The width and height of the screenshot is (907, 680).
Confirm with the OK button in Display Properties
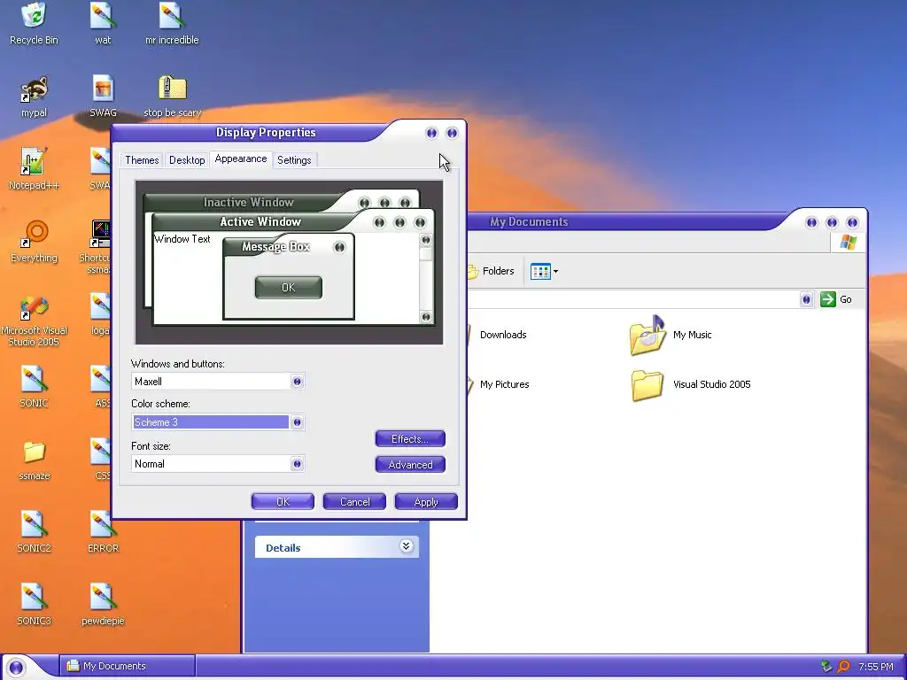pos(283,502)
